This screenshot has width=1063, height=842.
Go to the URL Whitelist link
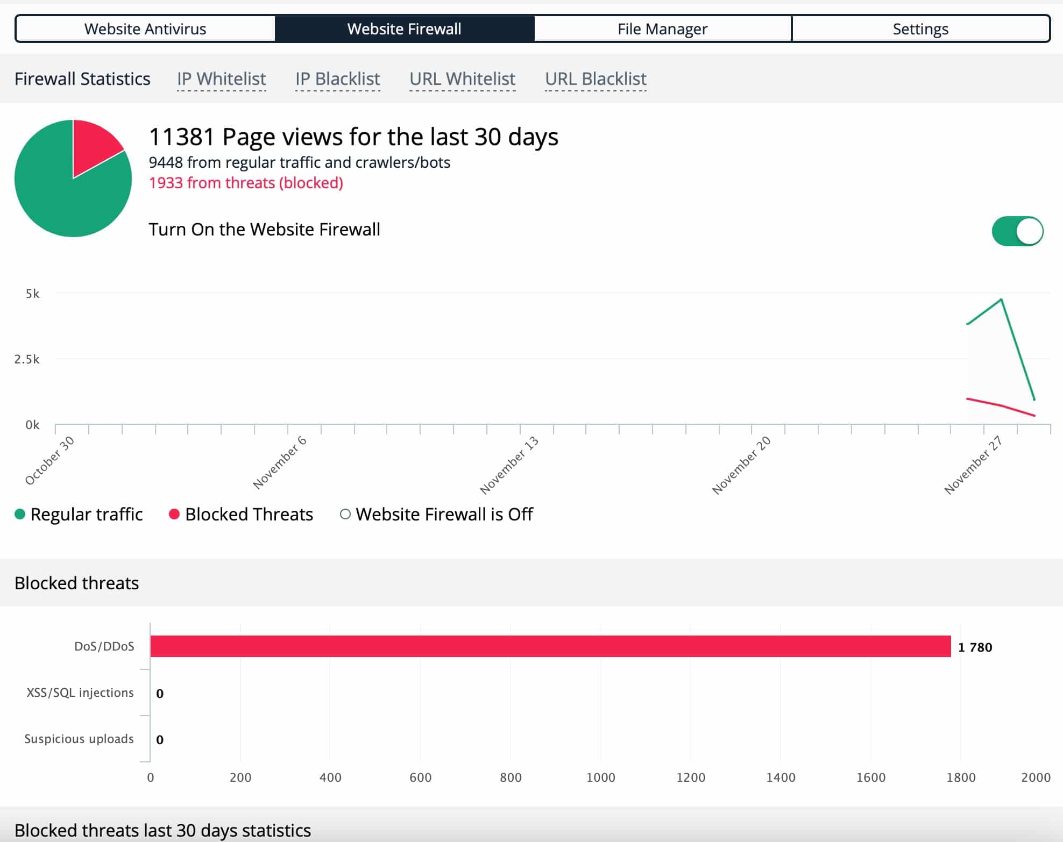pos(462,79)
